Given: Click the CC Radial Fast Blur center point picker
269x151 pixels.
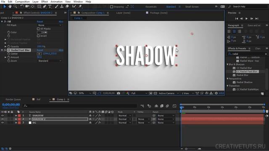Looking at the screenshot, I should (39, 54).
